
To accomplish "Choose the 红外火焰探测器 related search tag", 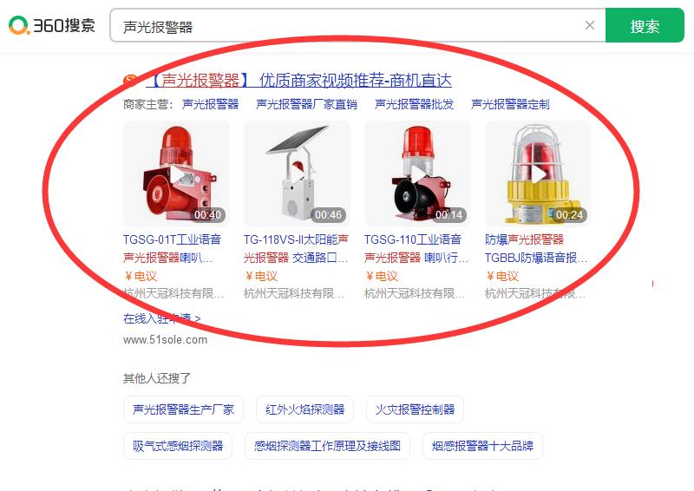I will [305, 409].
